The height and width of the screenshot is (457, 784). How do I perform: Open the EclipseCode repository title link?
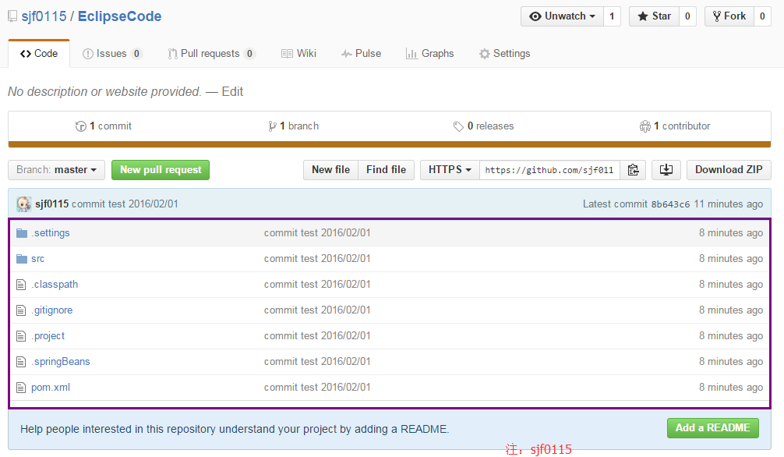(119, 16)
